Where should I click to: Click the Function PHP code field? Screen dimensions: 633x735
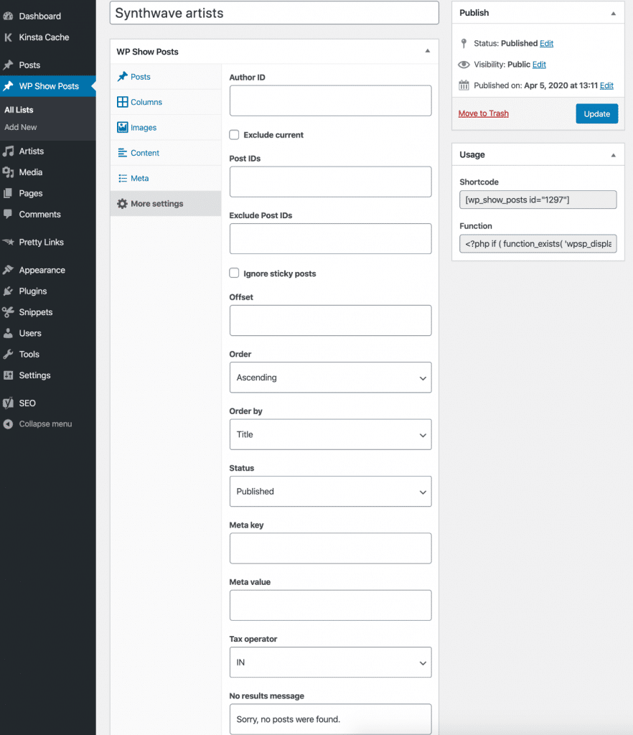(x=538, y=244)
